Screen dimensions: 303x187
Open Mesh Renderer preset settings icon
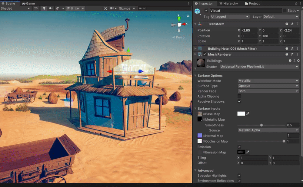pyautogui.click(x=292, y=54)
